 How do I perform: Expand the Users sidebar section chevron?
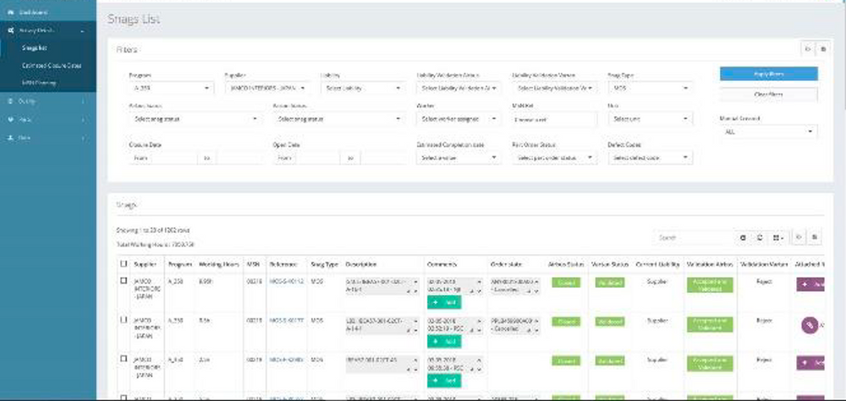(83, 138)
